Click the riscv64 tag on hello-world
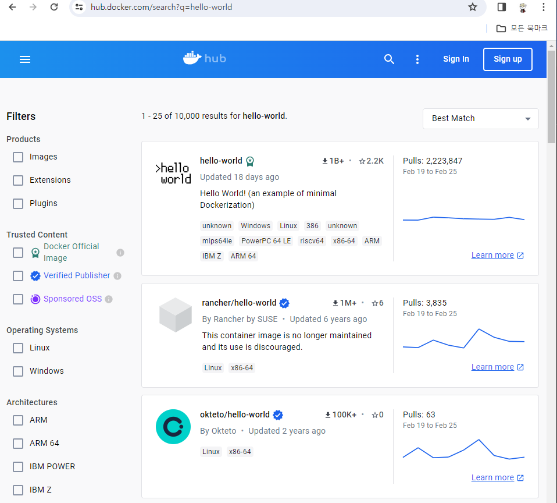Viewport: 557px width, 503px height. click(x=312, y=241)
